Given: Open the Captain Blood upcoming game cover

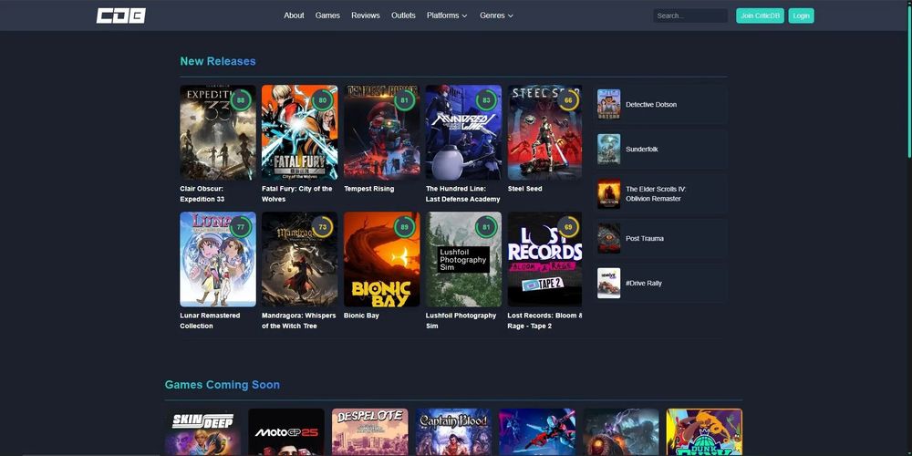Looking at the screenshot, I should coord(453,432).
